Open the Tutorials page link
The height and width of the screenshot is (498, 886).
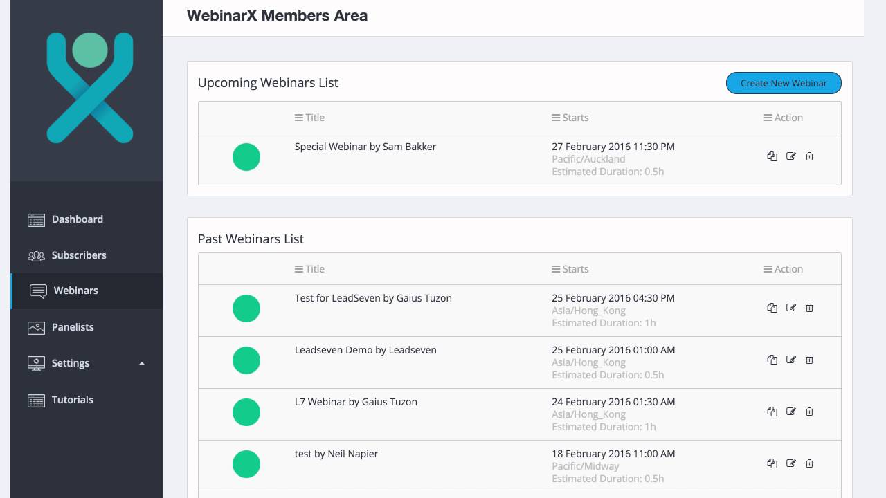72,400
